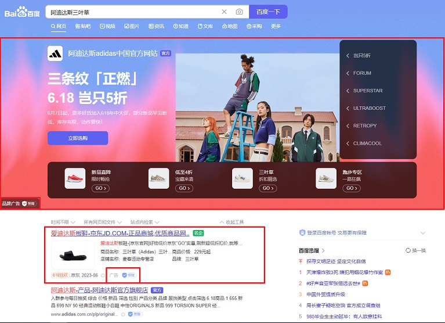Switch to the 图片 search tab
Image resolution: width=445 pixels, height=323 pixels.
click(131, 26)
